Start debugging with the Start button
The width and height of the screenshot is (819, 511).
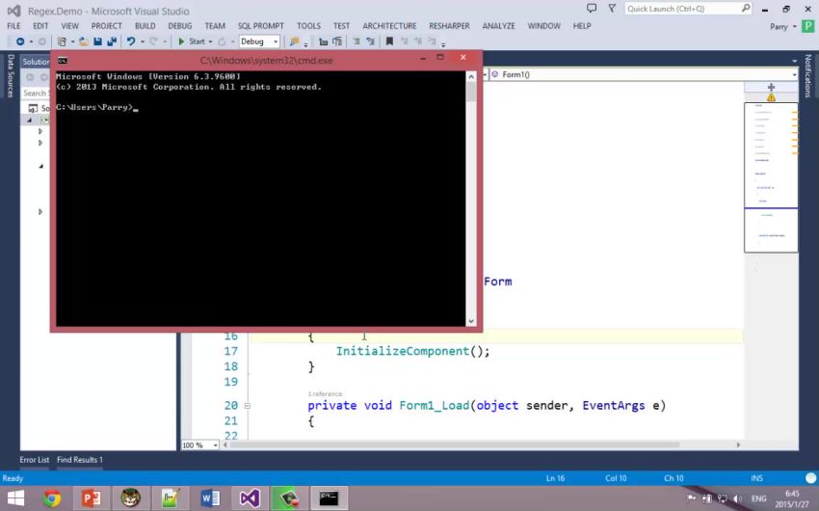[192, 41]
